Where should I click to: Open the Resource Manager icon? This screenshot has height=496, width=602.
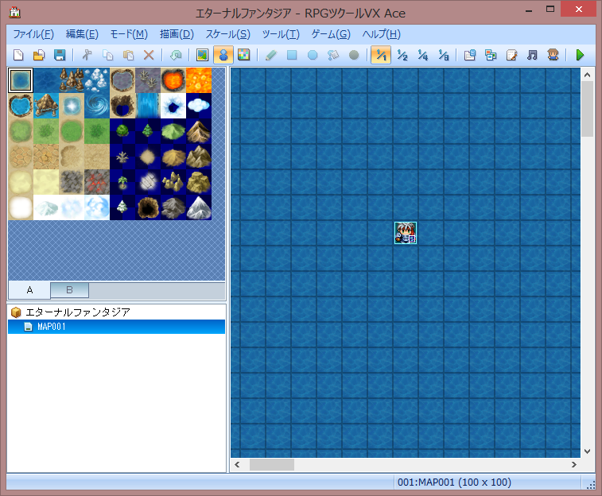point(491,55)
